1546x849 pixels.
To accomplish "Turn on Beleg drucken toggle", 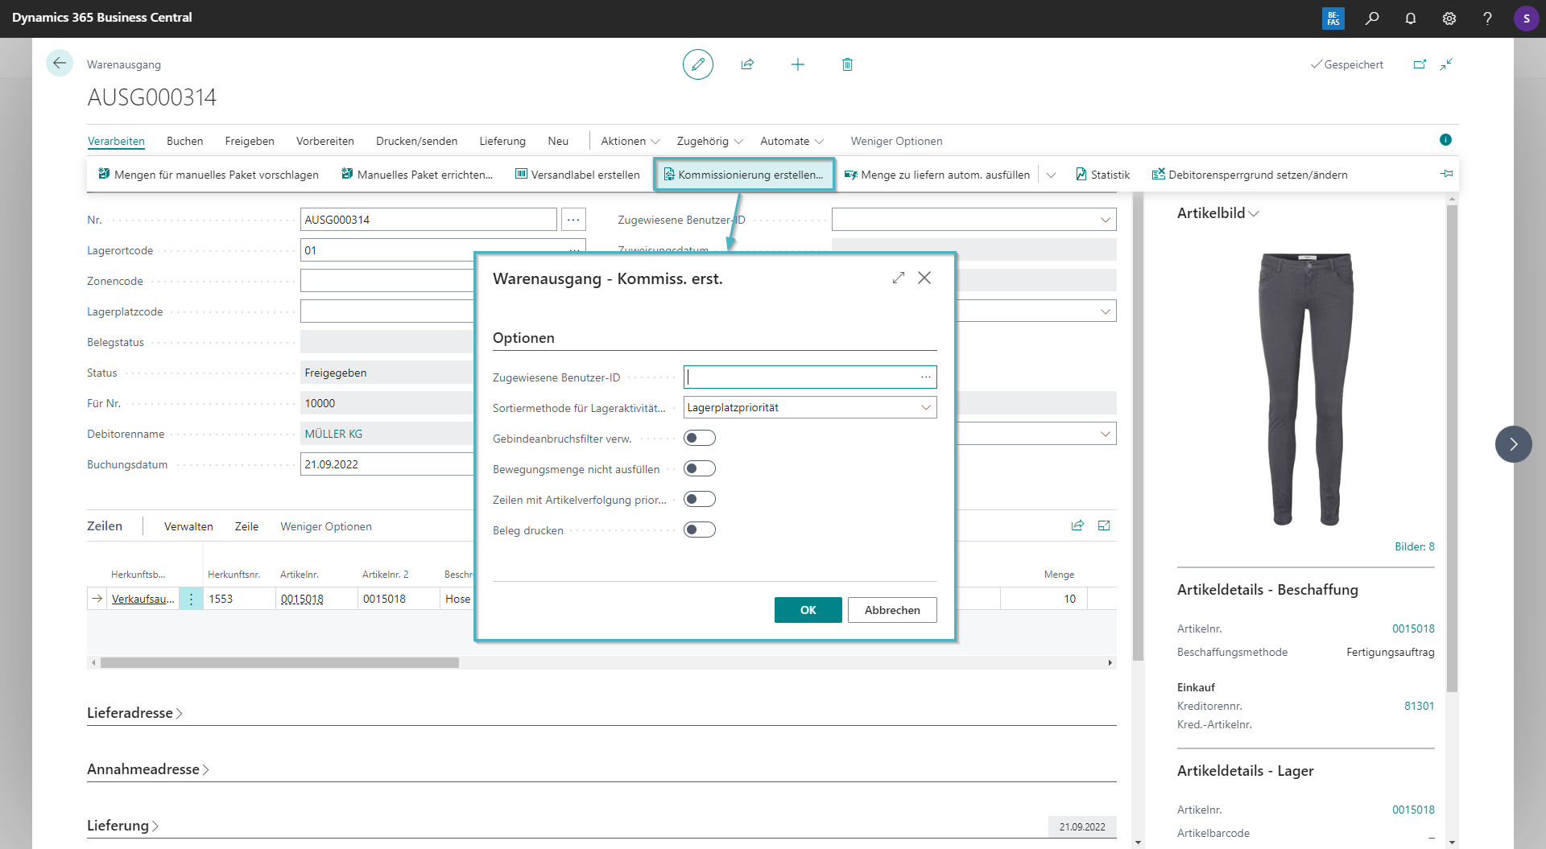I will (699, 530).
